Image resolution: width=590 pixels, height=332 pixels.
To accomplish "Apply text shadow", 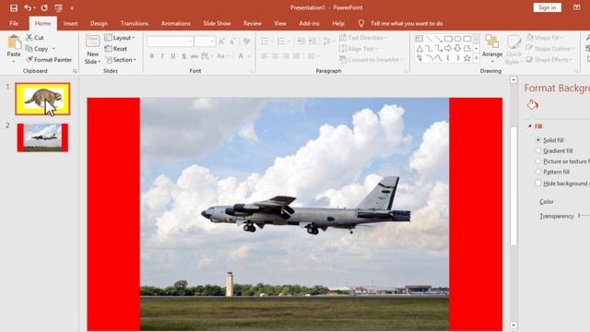I will 184,56.
